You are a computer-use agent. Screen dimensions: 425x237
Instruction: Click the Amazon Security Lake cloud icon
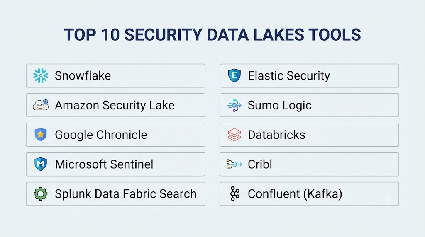(41, 105)
